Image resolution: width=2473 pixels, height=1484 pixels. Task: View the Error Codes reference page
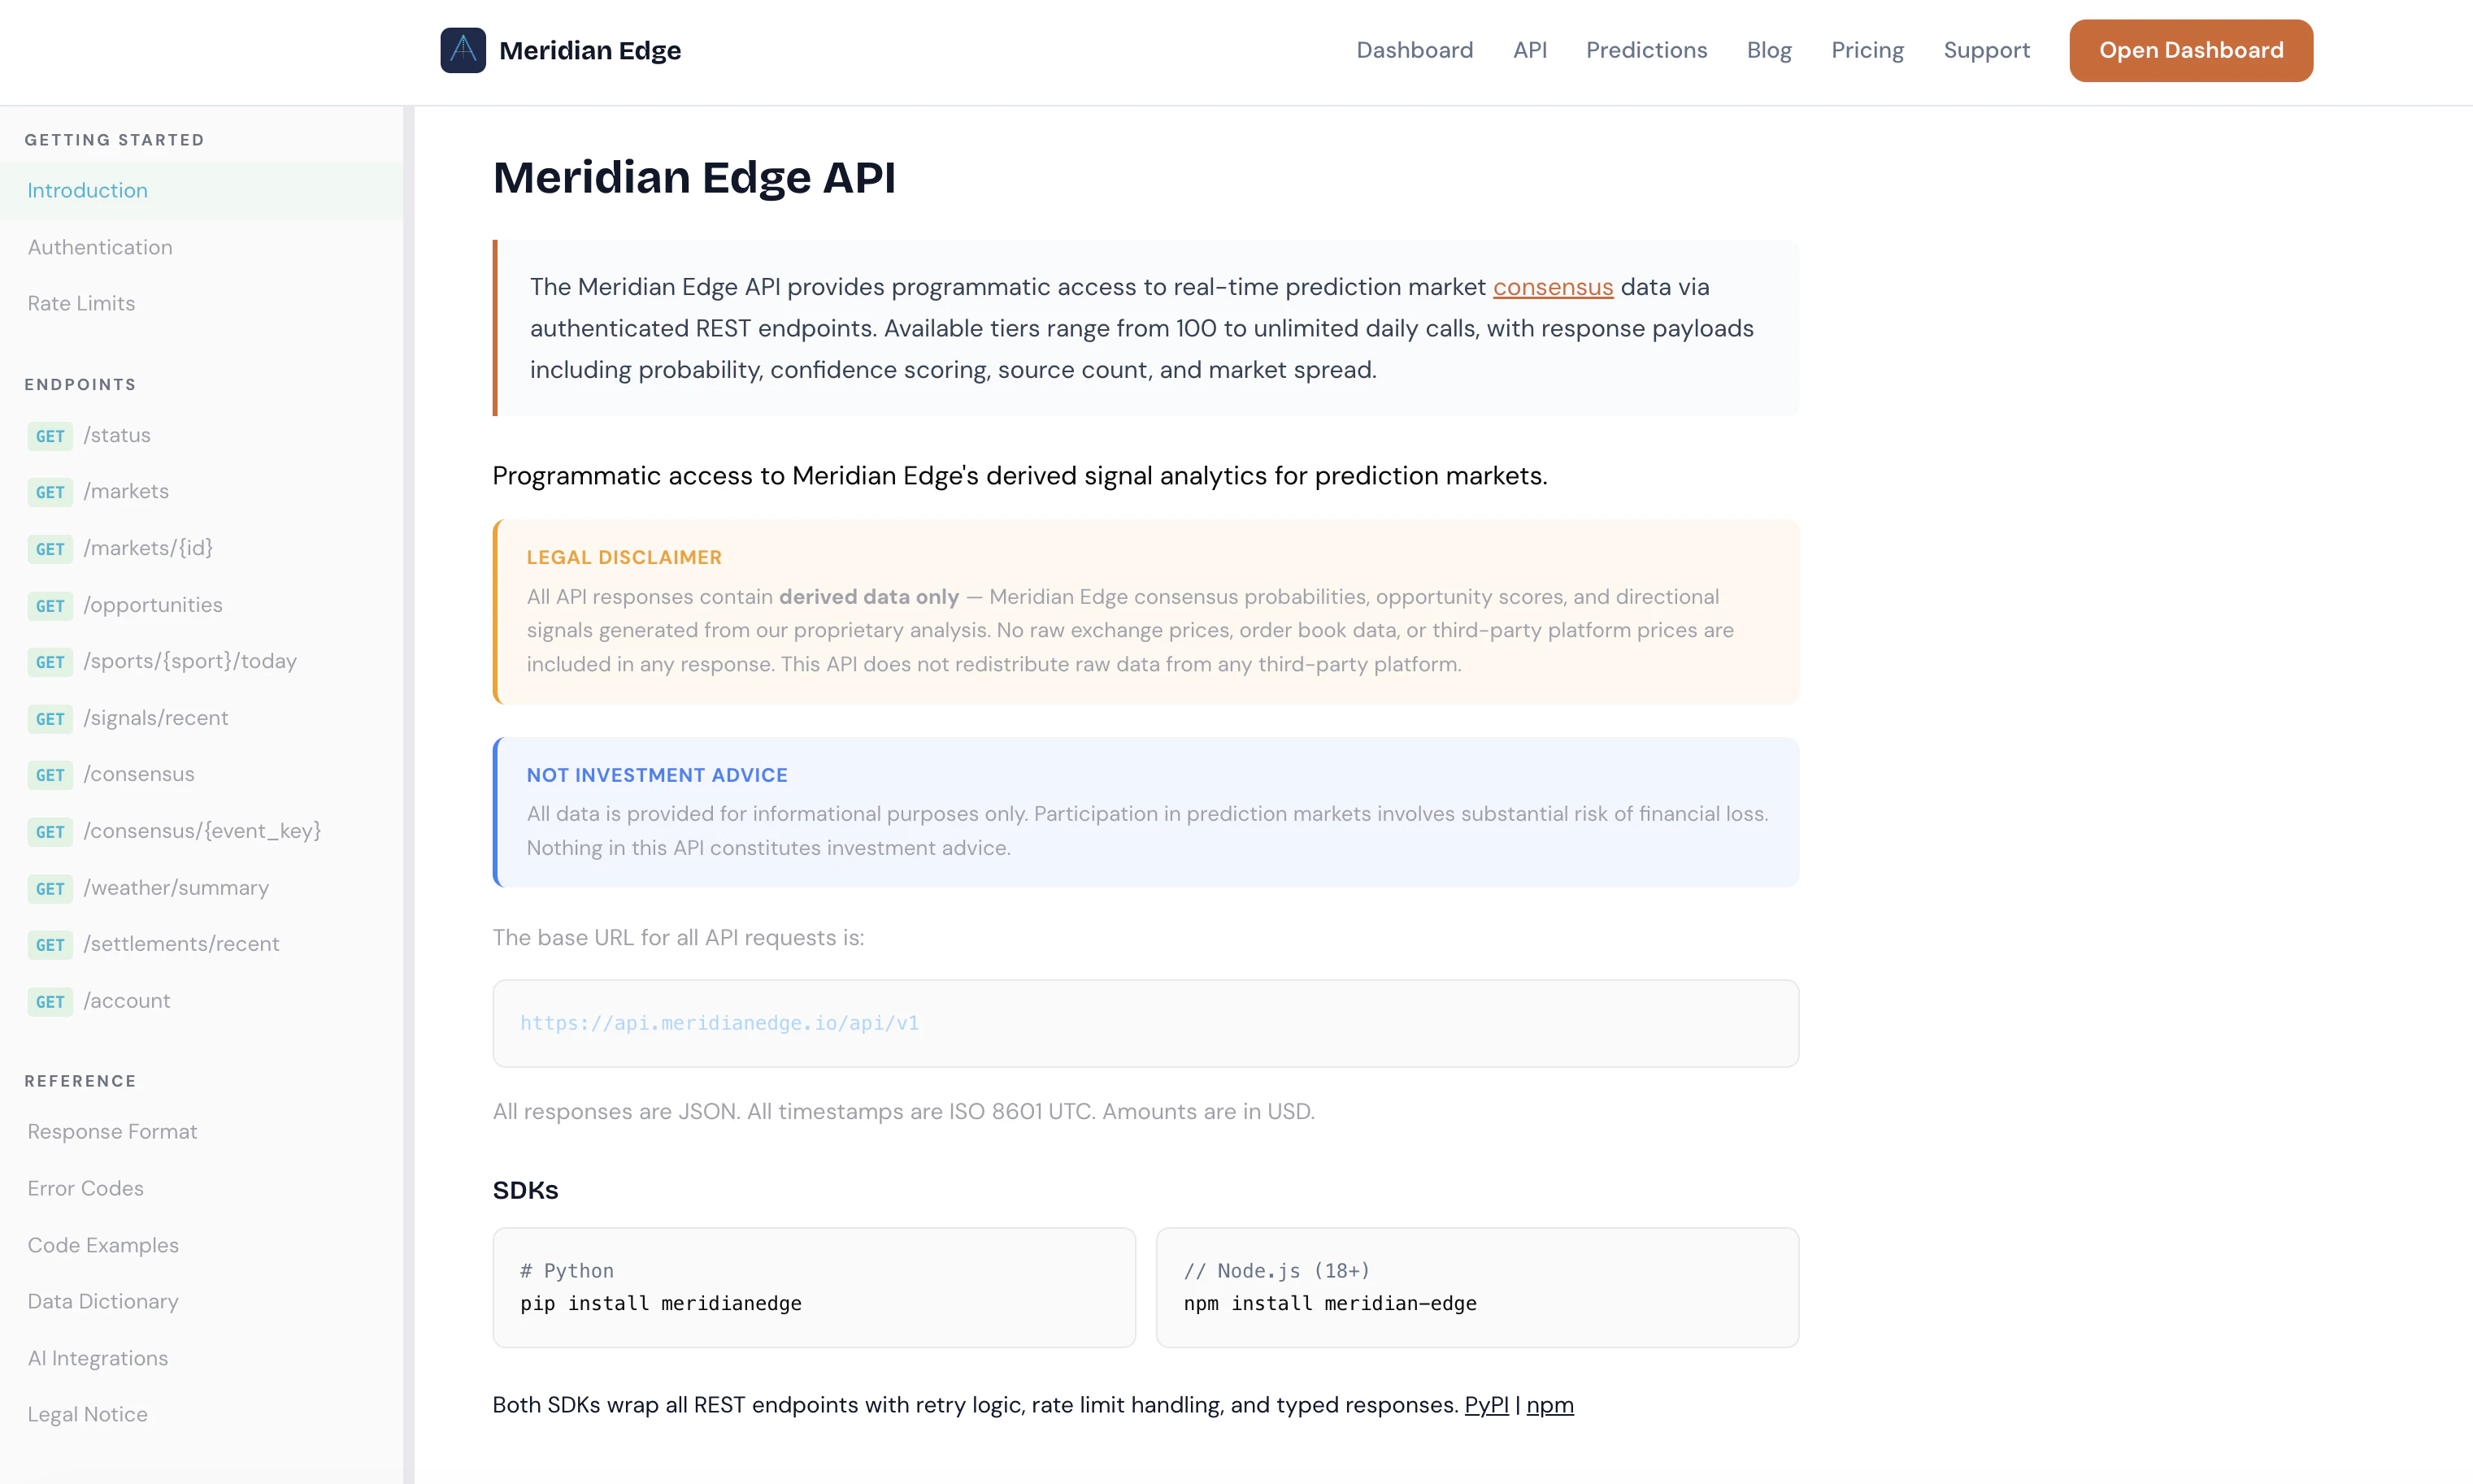click(x=85, y=1188)
